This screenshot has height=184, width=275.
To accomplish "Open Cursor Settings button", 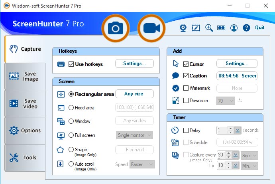I will point(237,63).
